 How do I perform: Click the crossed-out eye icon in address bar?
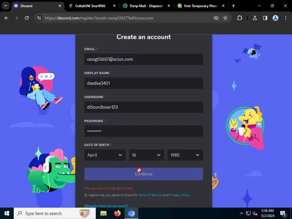pos(216,18)
